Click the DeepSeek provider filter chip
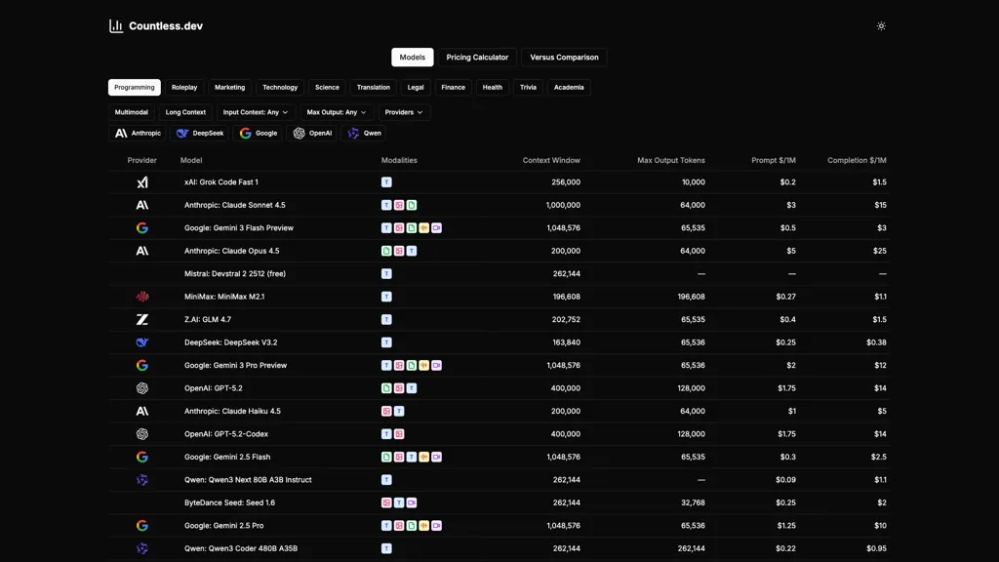 tap(199, 133)
